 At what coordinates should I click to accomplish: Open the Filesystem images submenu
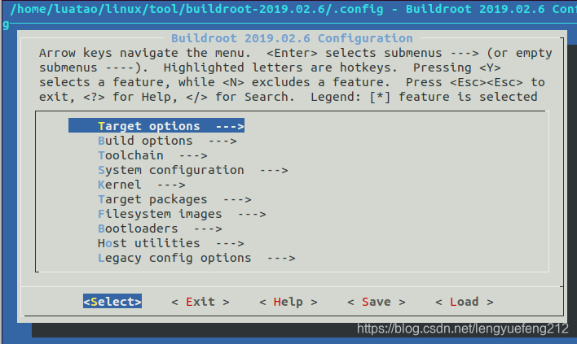[x=182, y=214]
